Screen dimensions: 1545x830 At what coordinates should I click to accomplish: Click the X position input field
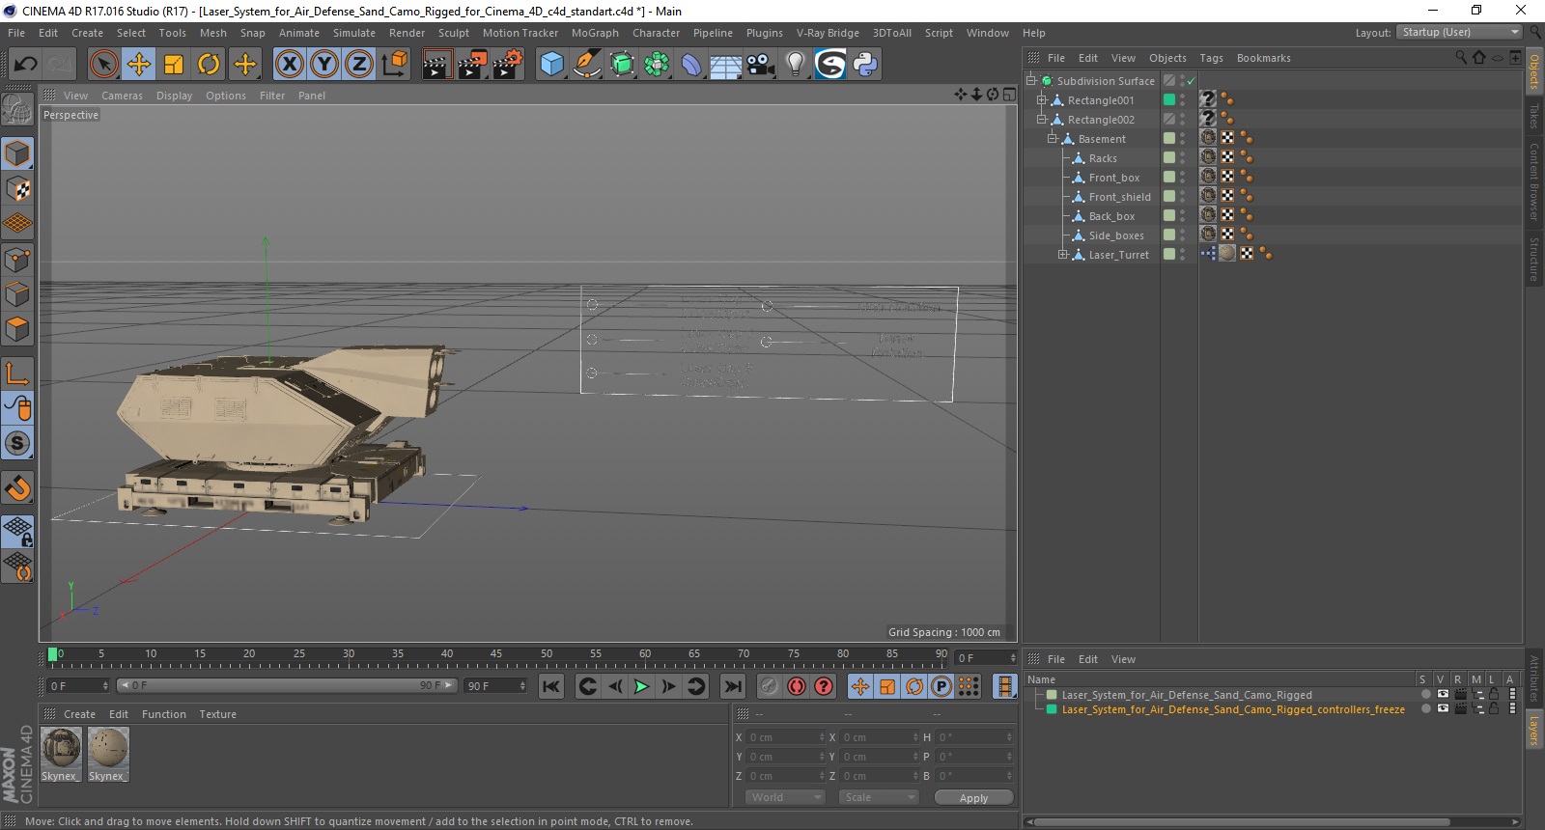click(786, 737)
